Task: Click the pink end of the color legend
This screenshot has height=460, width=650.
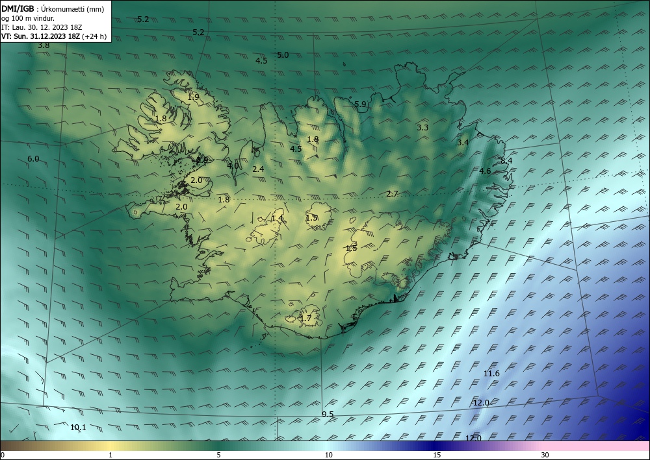Action: pos(597,446)
